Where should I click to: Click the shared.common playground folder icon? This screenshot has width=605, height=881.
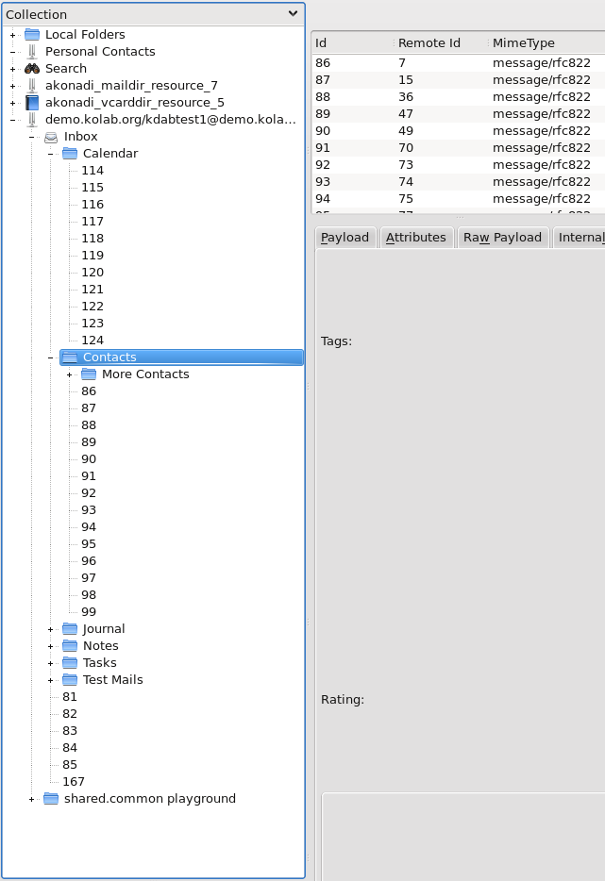tap(51, 799)
